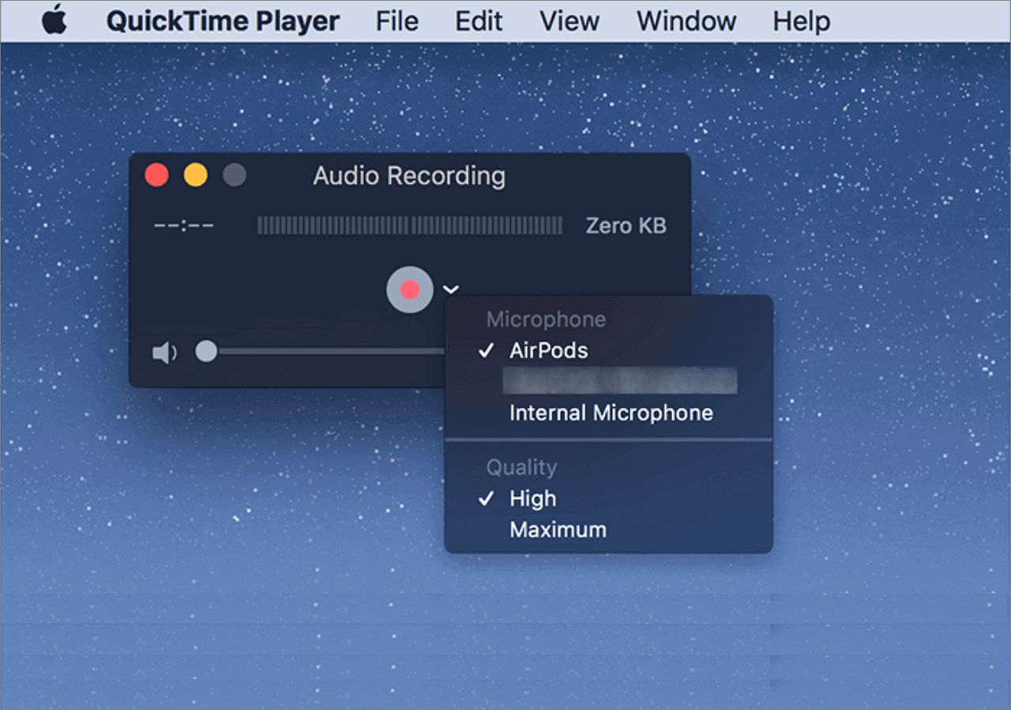The height and width of the screenshot is (710, 1011).
Task: Open the File menu
Action: coord(397,21)
